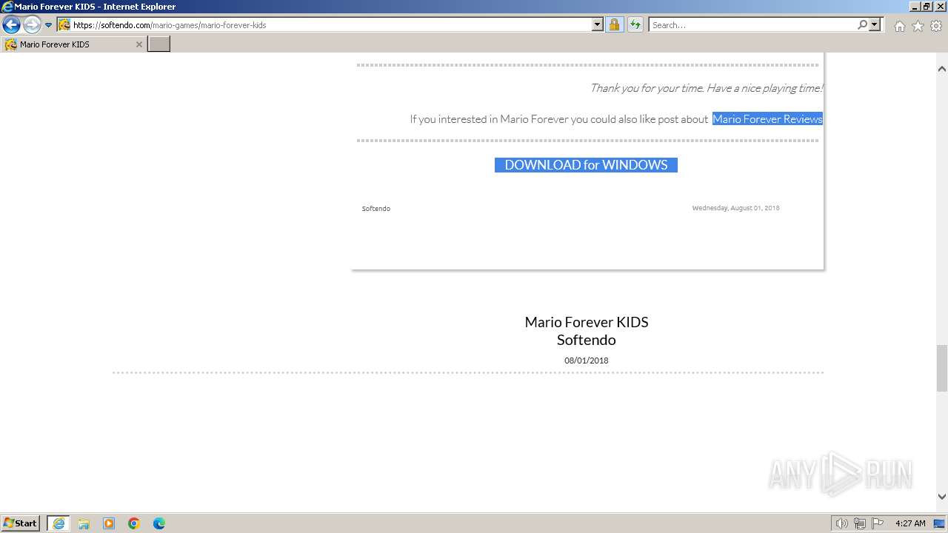Click the Mario Forever KIDS heading
Image resolution: width=948 pixels, height=533 pixels.
point(587,322)
